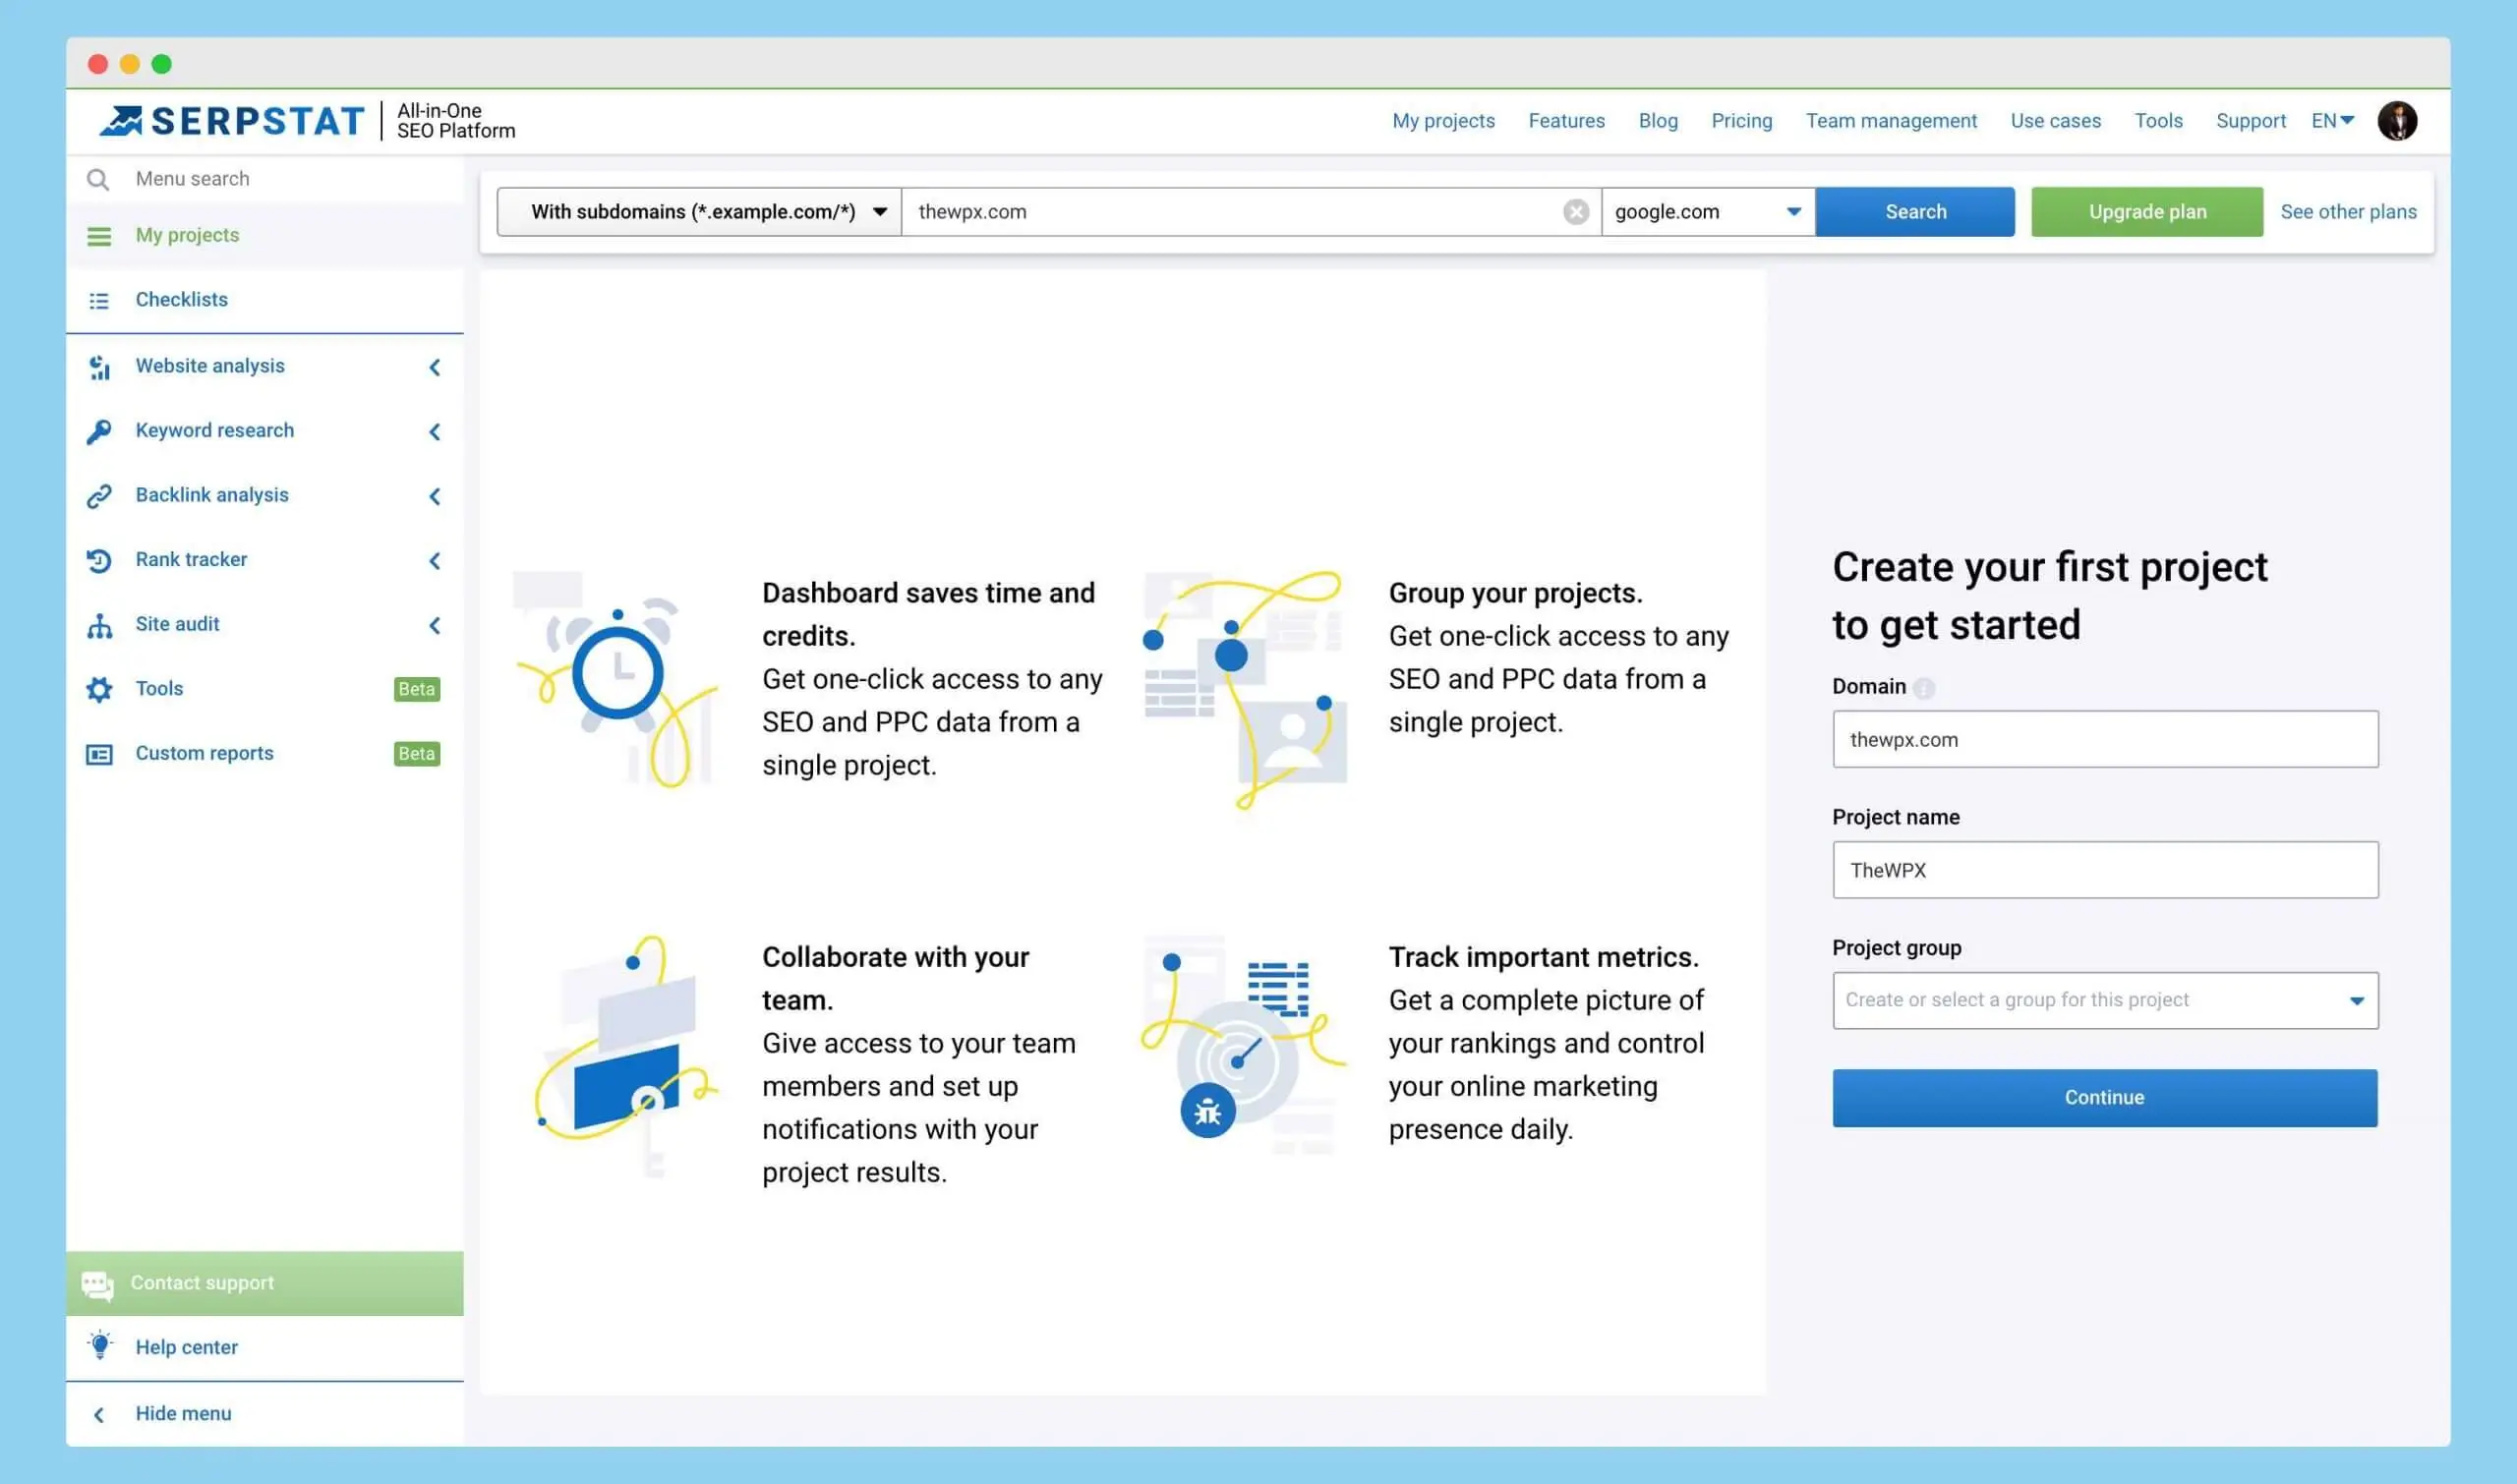Click the profile avatar in the top bar
The width and height of the screenshot is (2517, 1484).
[2397, 120]
